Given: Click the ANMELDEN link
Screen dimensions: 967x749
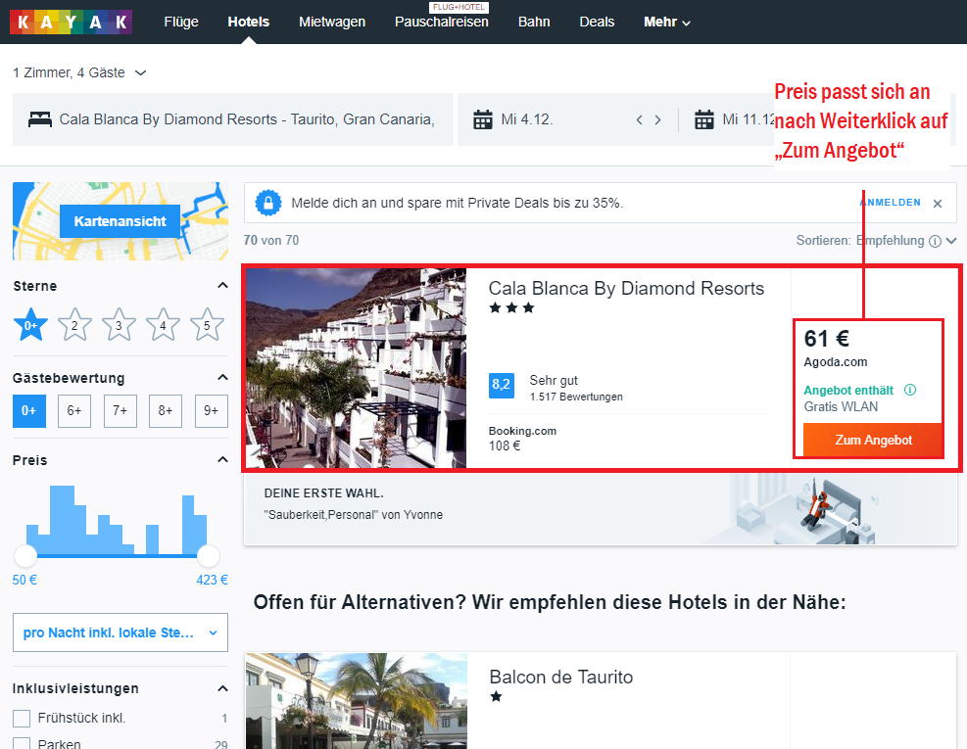Looking at the screenshot, I should (891, 203).
